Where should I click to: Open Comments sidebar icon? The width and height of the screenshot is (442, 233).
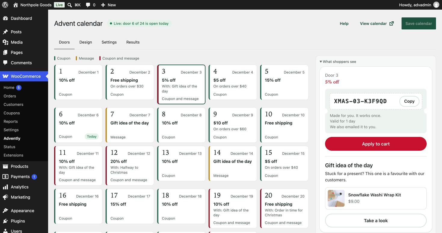click(x=5, y=63)
